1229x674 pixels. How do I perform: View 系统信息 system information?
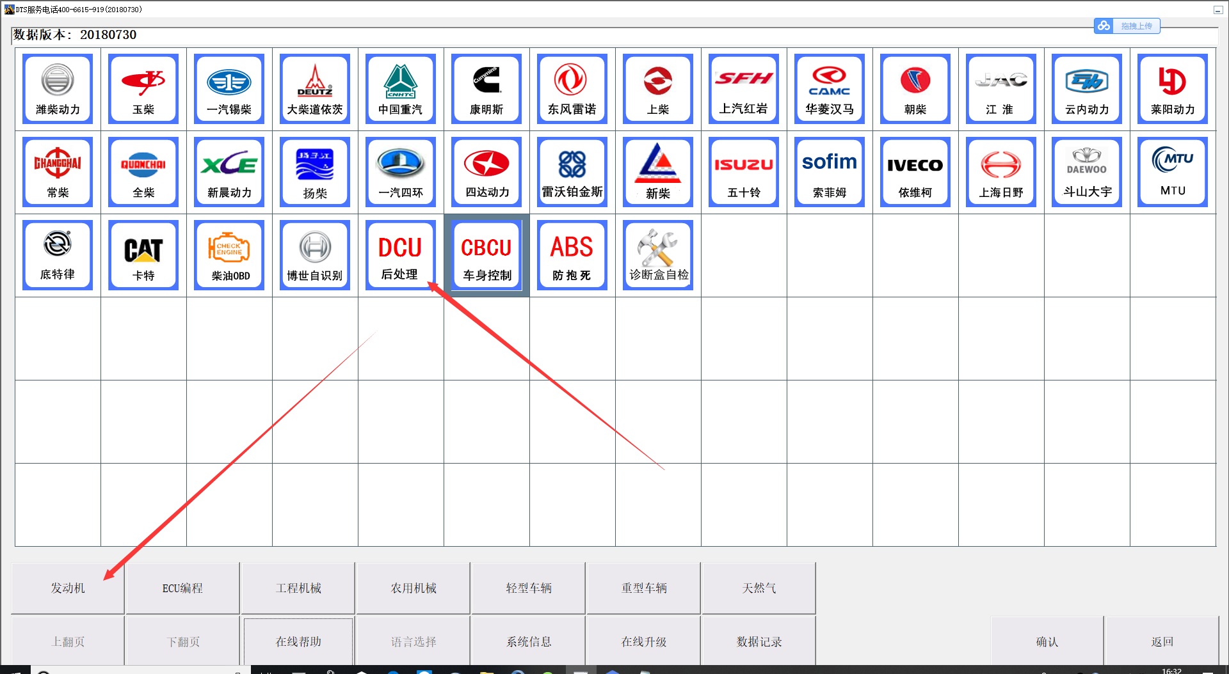529,641
